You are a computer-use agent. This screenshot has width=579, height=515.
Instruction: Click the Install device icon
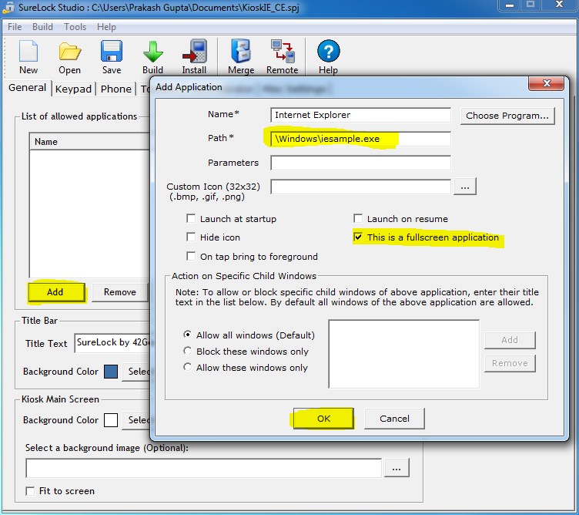coord(194,52)
